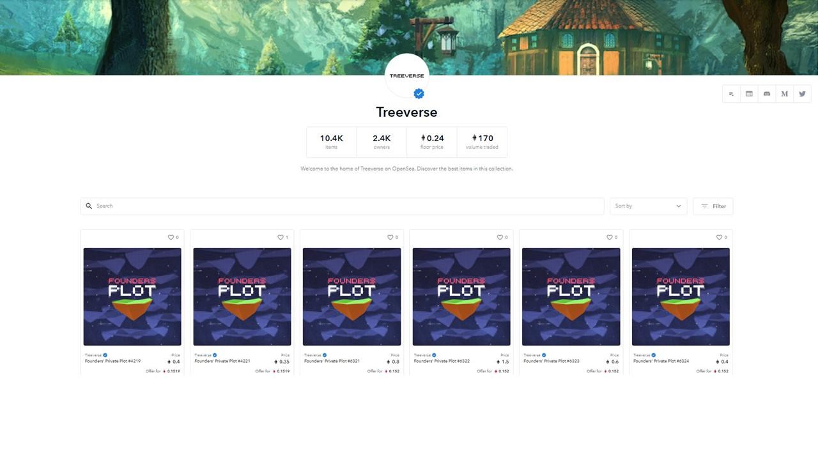Select the 2.4K owners stat
818x460 pixels.
382,142
